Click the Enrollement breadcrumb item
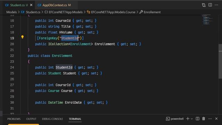The height and width of the screenshot is (125, 222). tap(150, 12)
